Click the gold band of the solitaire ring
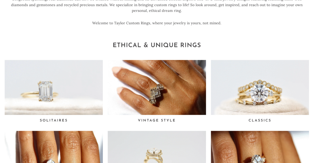The height and width of the screenshot is (163, 318). coord(30,94)
